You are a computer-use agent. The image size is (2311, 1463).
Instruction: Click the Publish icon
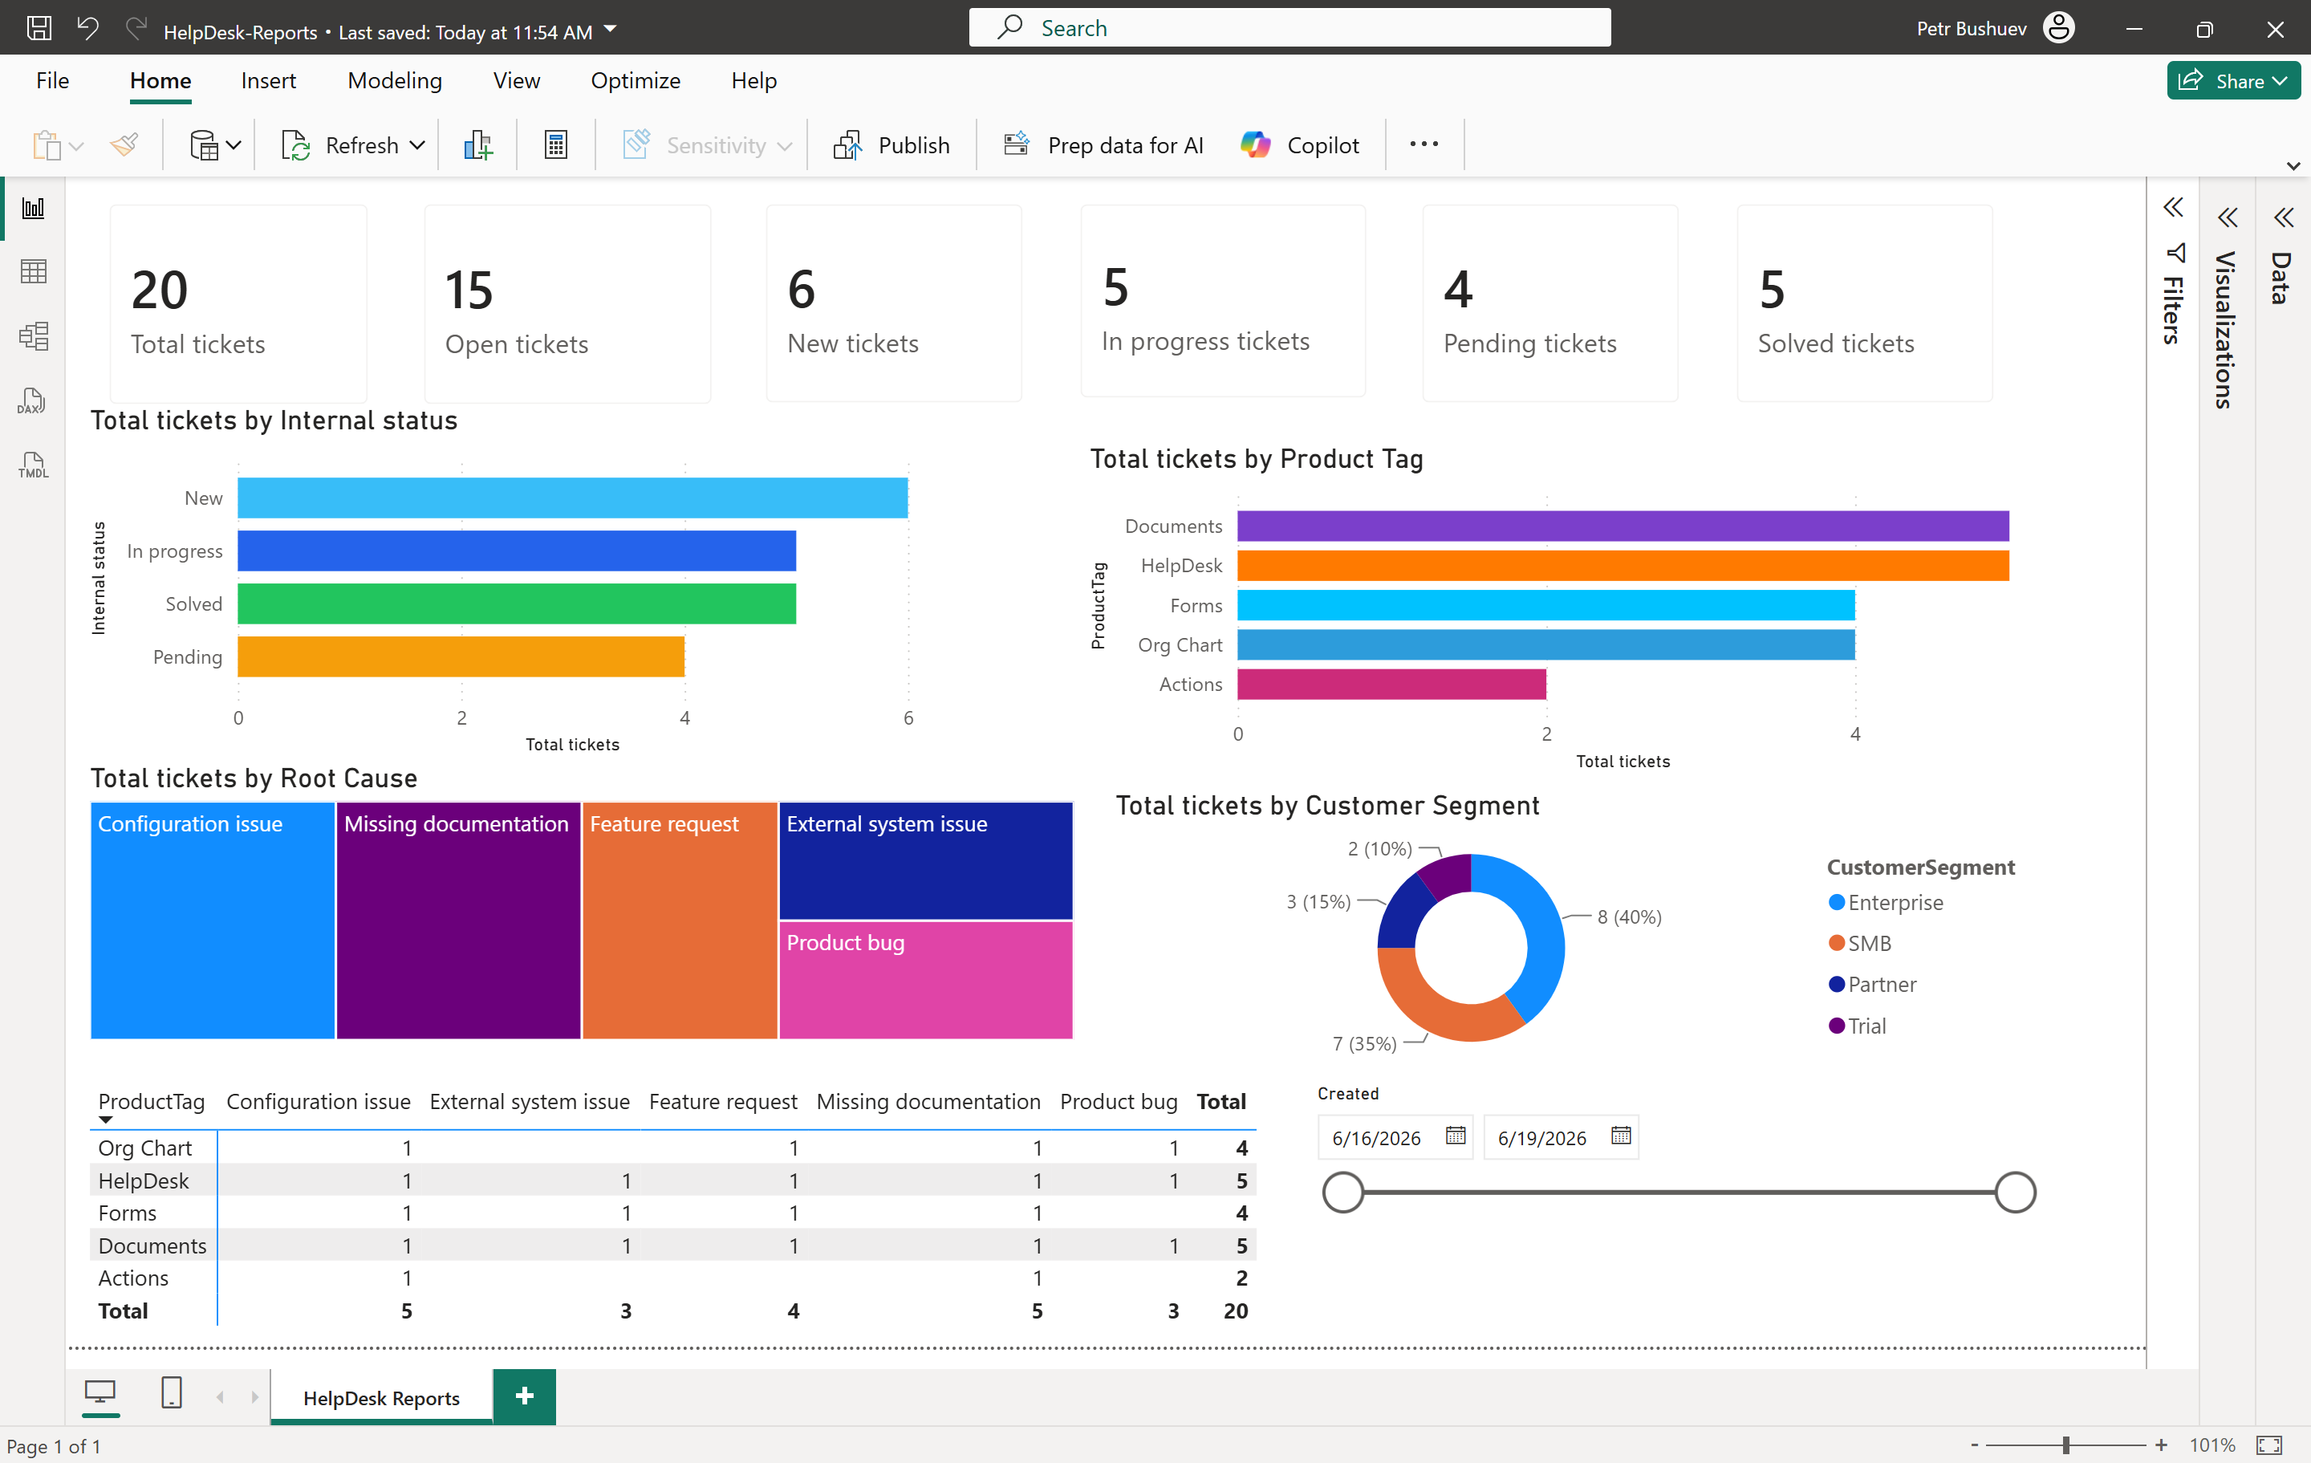(847, 146)
